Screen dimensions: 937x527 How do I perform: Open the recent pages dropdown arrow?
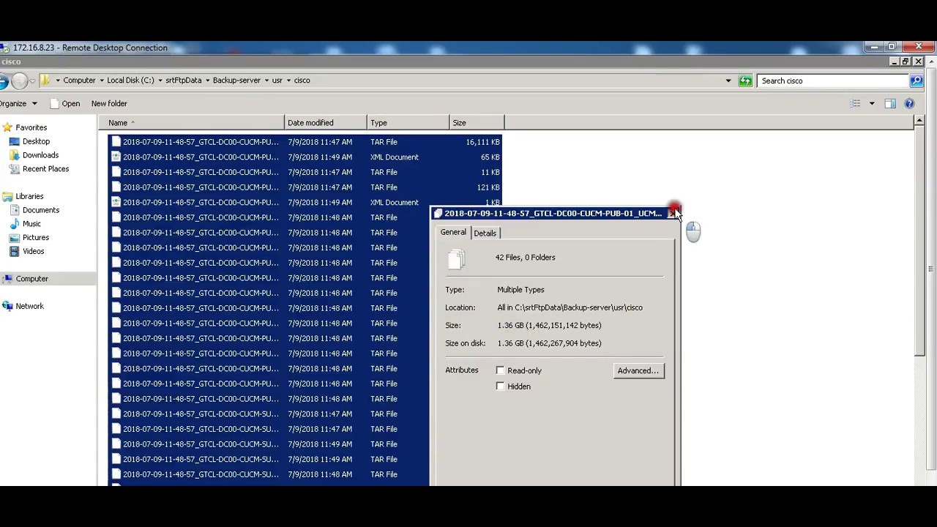click(x=32, y=81)
